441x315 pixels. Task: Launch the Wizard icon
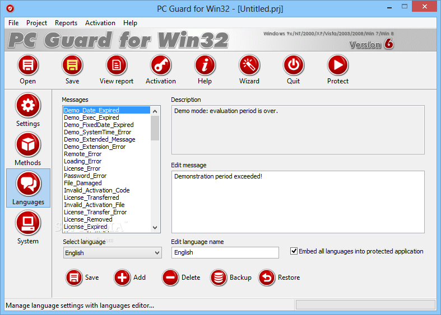pos(249,65)
